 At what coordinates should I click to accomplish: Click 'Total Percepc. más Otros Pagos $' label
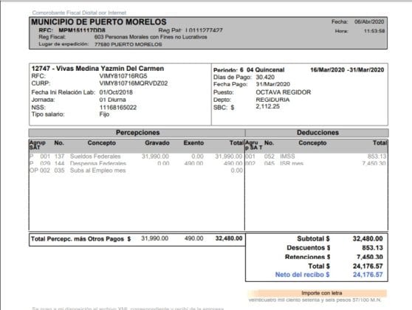(x=81, y=239)
